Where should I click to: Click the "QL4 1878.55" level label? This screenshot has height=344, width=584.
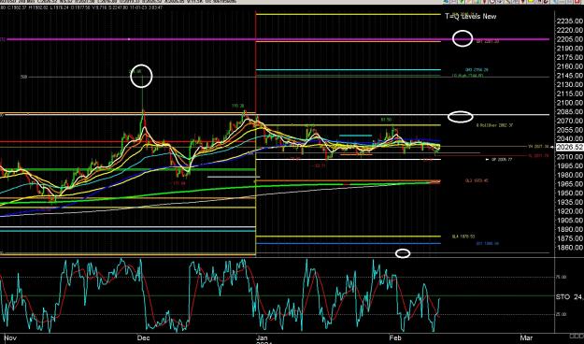(463, 236)
